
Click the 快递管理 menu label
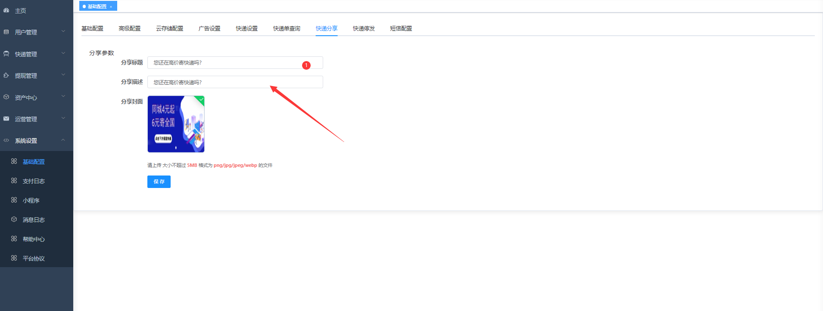pos(26,54)
